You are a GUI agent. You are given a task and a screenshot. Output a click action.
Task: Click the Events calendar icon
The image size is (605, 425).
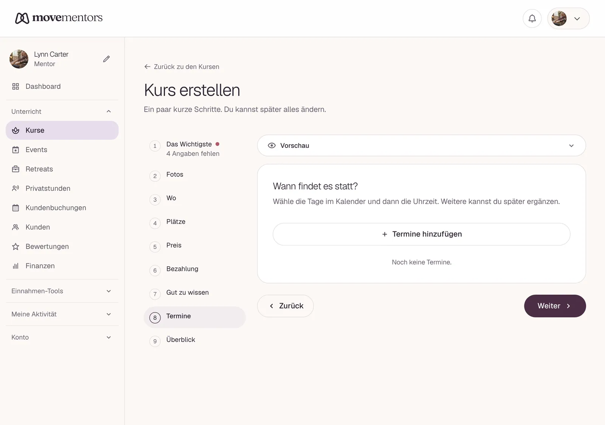(16, 150)
